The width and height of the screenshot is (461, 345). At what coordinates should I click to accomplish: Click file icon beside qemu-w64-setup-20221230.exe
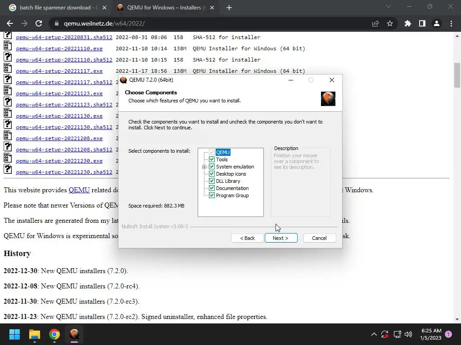(x=8, y=158)
